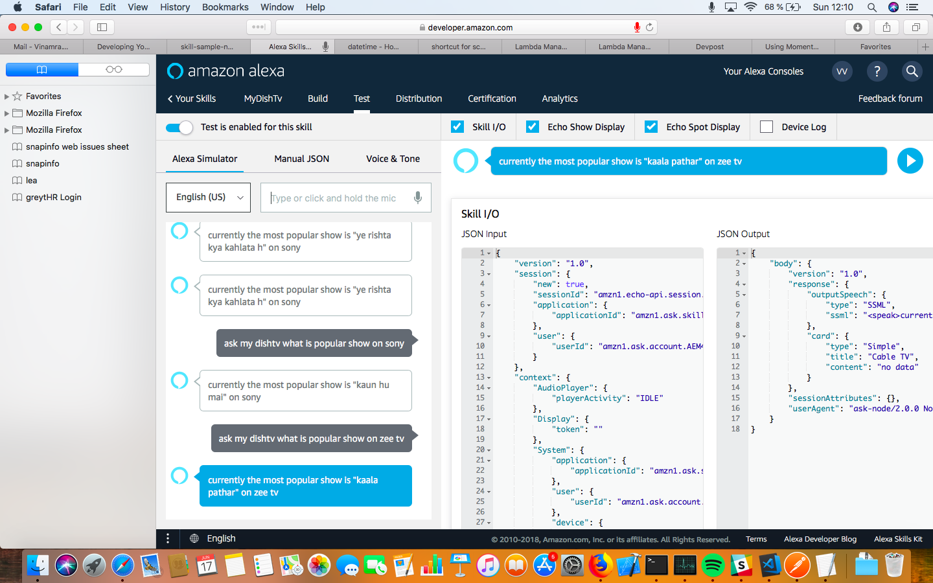
Task: Collapse JSON Output line 2 fold arrow
Action: 744,264
